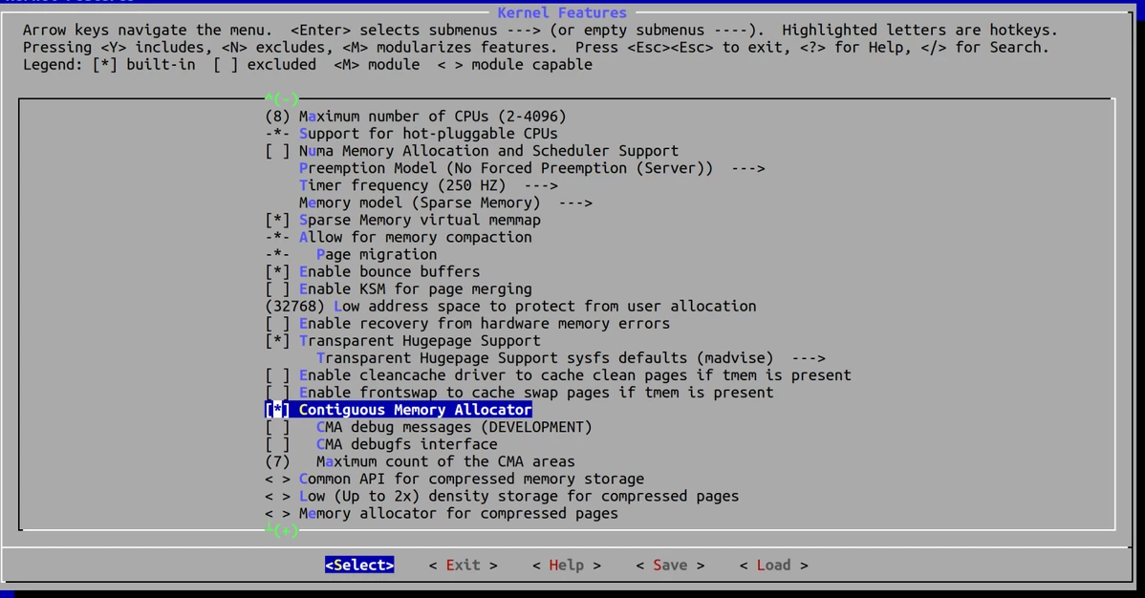
Task: Open the Memory model submenu
Action: point(445,203)
